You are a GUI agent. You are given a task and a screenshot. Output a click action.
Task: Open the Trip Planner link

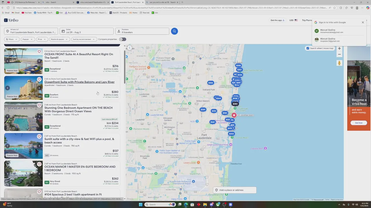(x=307, y=20)
